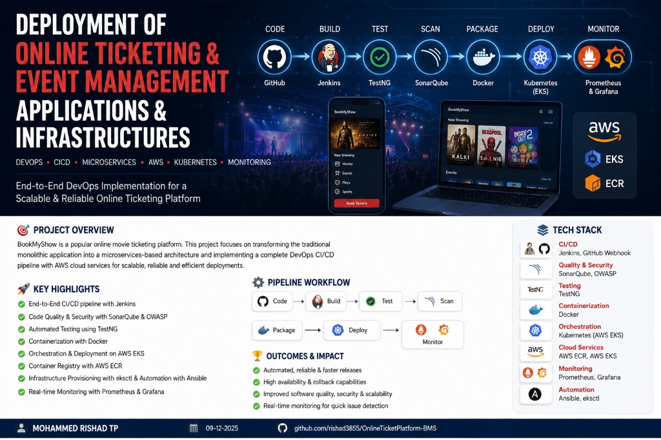Click the Scan step in Pipeline Workflow
Image resolution: width=661 pixels, height=440 pixels.
click(x=440, y=301)
